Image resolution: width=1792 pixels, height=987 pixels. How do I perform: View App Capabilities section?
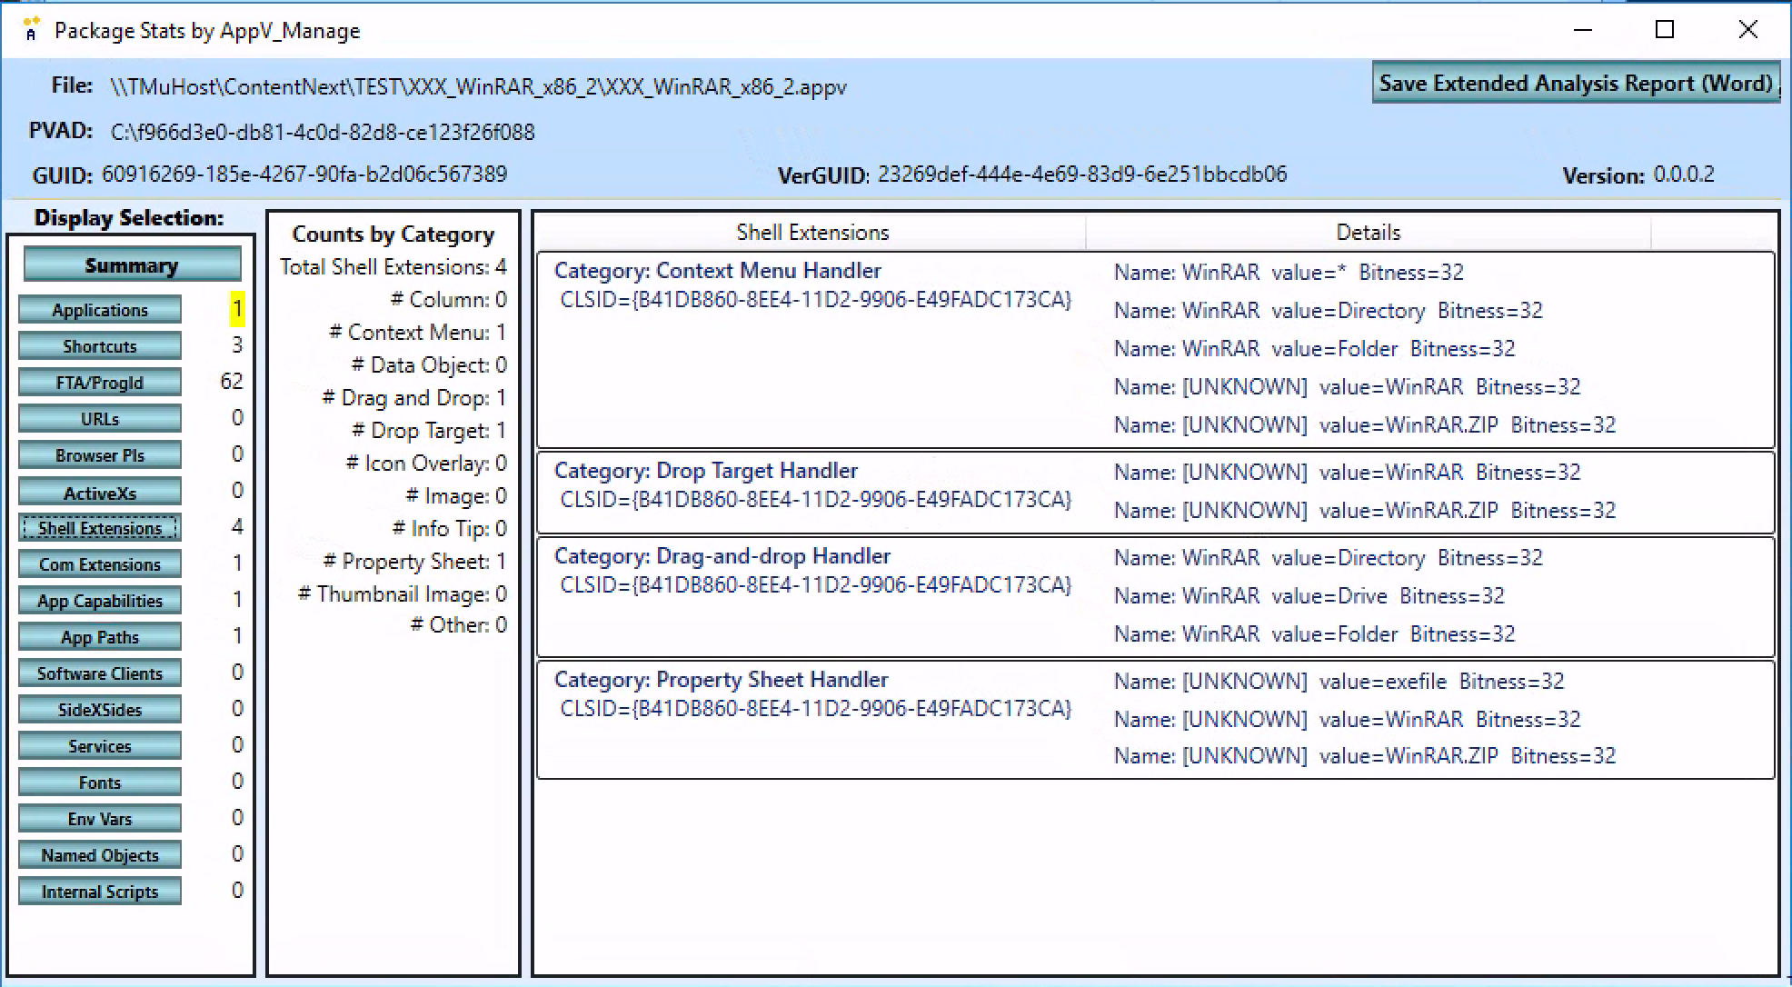point(100,601)
